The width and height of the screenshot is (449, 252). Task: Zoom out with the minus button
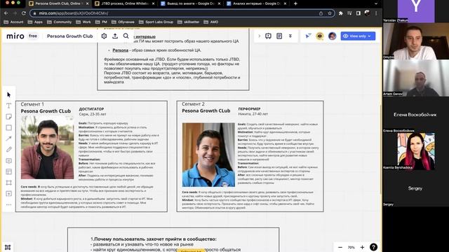[340, 247]
